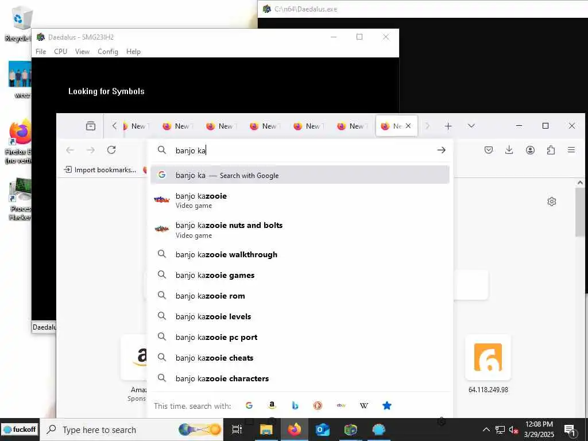The width and height of the screenshot is (588, 441).
Task: Open Config menu in Daedalus window
Action: tap(107, 51)
